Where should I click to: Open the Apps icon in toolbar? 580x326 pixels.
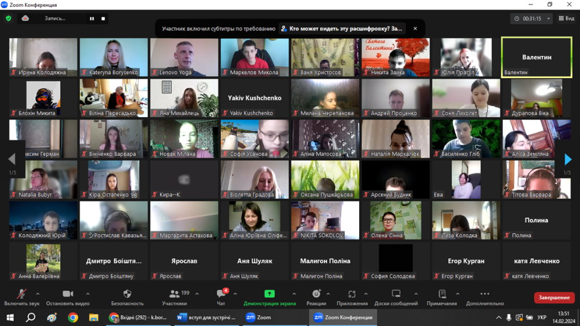[x=352, y=297]
